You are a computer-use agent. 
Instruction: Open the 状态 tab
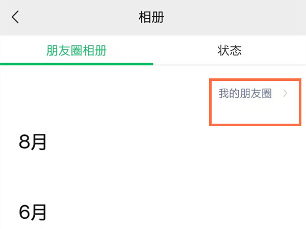tap(229, 50)
